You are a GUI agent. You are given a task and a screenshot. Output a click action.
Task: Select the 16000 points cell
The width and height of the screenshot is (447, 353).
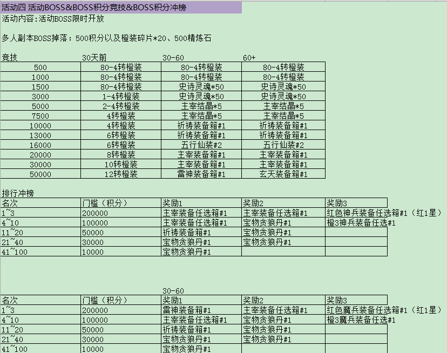(40, 145)
